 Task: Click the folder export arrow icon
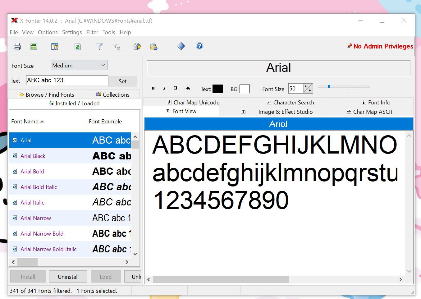(154, 47)
